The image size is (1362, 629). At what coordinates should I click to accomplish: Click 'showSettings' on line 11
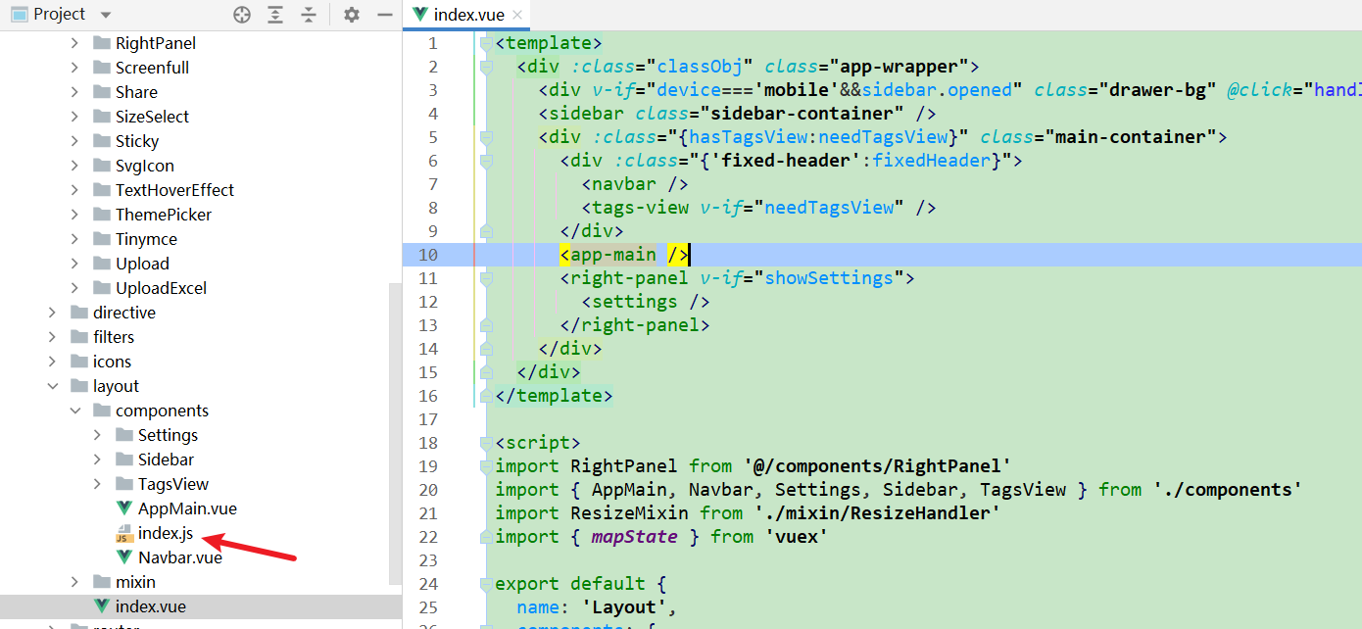tap(829, 278)
